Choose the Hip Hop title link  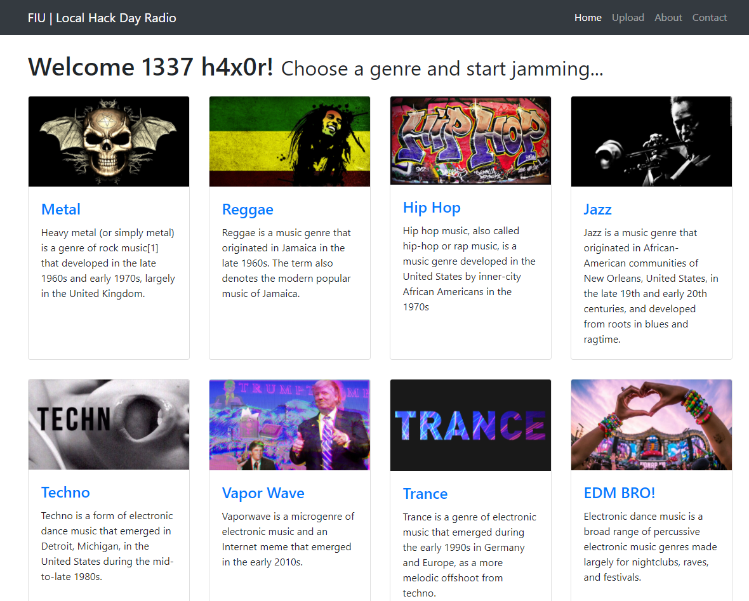(x=432, y=208)
